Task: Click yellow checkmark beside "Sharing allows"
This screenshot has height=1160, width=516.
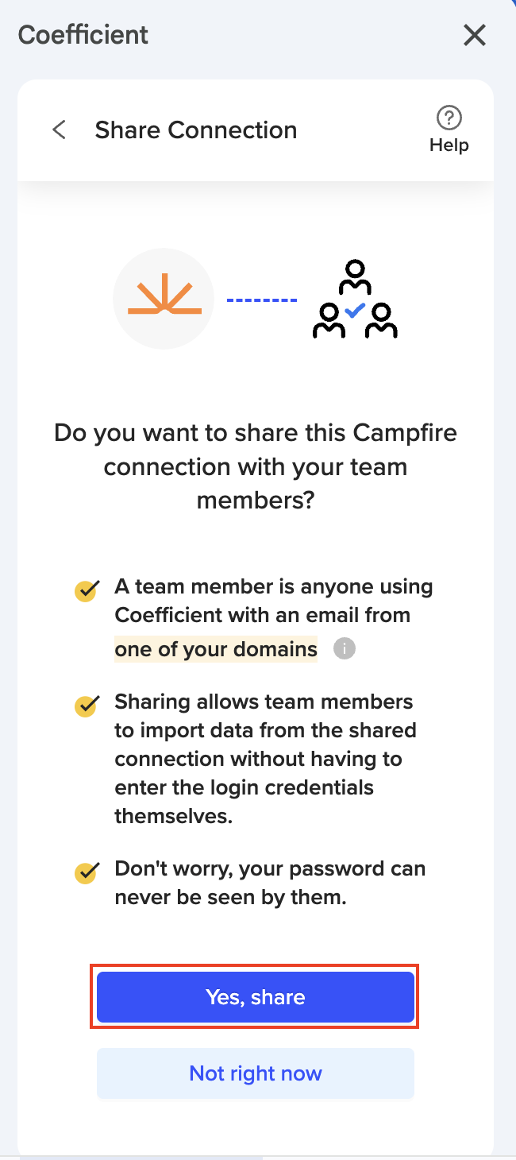Action: pyautogui.click(x=86, y=706)
